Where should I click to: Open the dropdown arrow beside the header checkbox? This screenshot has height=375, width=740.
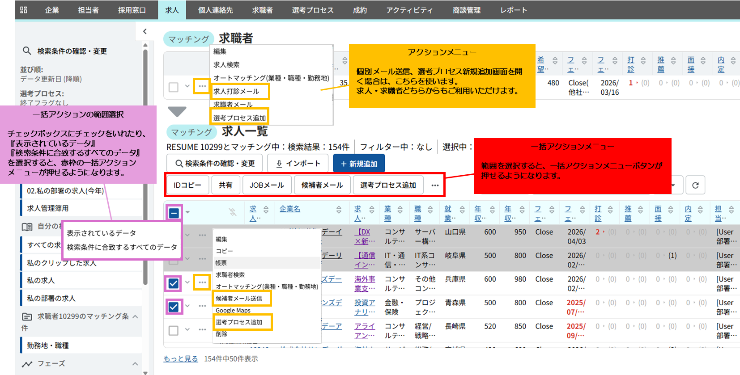[x=188, y=213]
